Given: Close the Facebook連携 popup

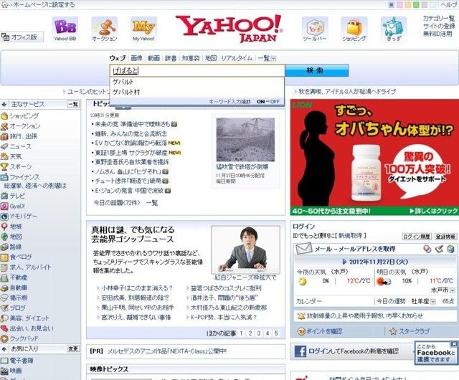Looking at the screenshot, I should click(454, 343).
